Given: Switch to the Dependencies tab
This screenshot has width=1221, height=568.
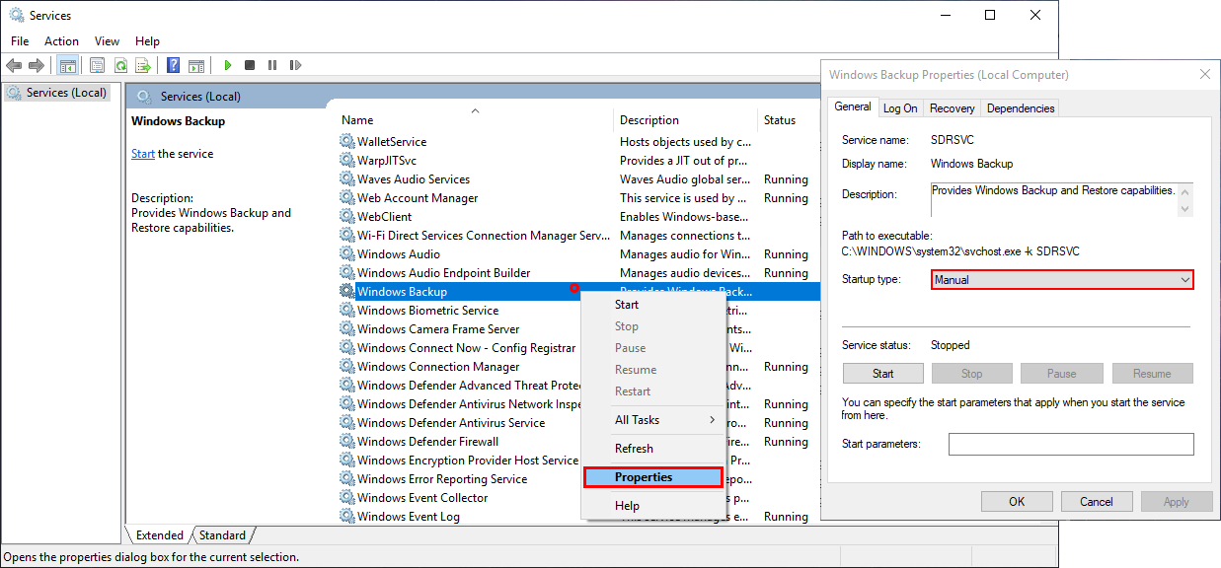Looking at the screenshot, I should coord(1021,108).
